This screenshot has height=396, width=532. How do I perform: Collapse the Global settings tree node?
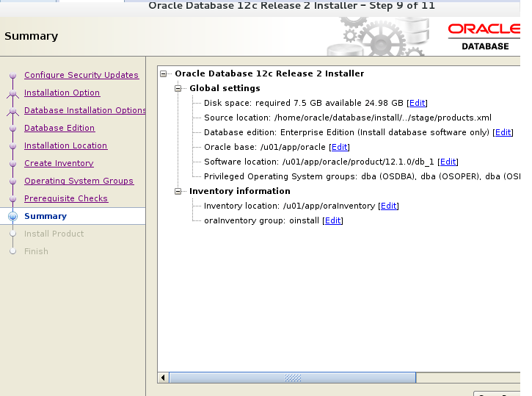tap(178, 89)
